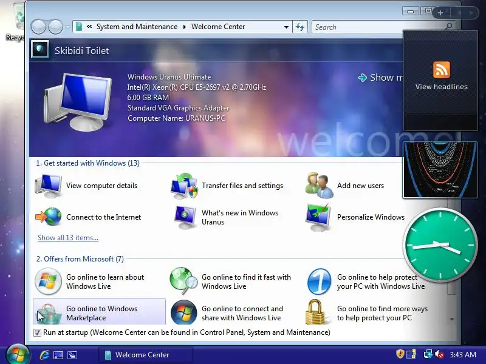
Task: Click the RSS feed icon in sidebar gadget
Action: [x=442, y=69]
